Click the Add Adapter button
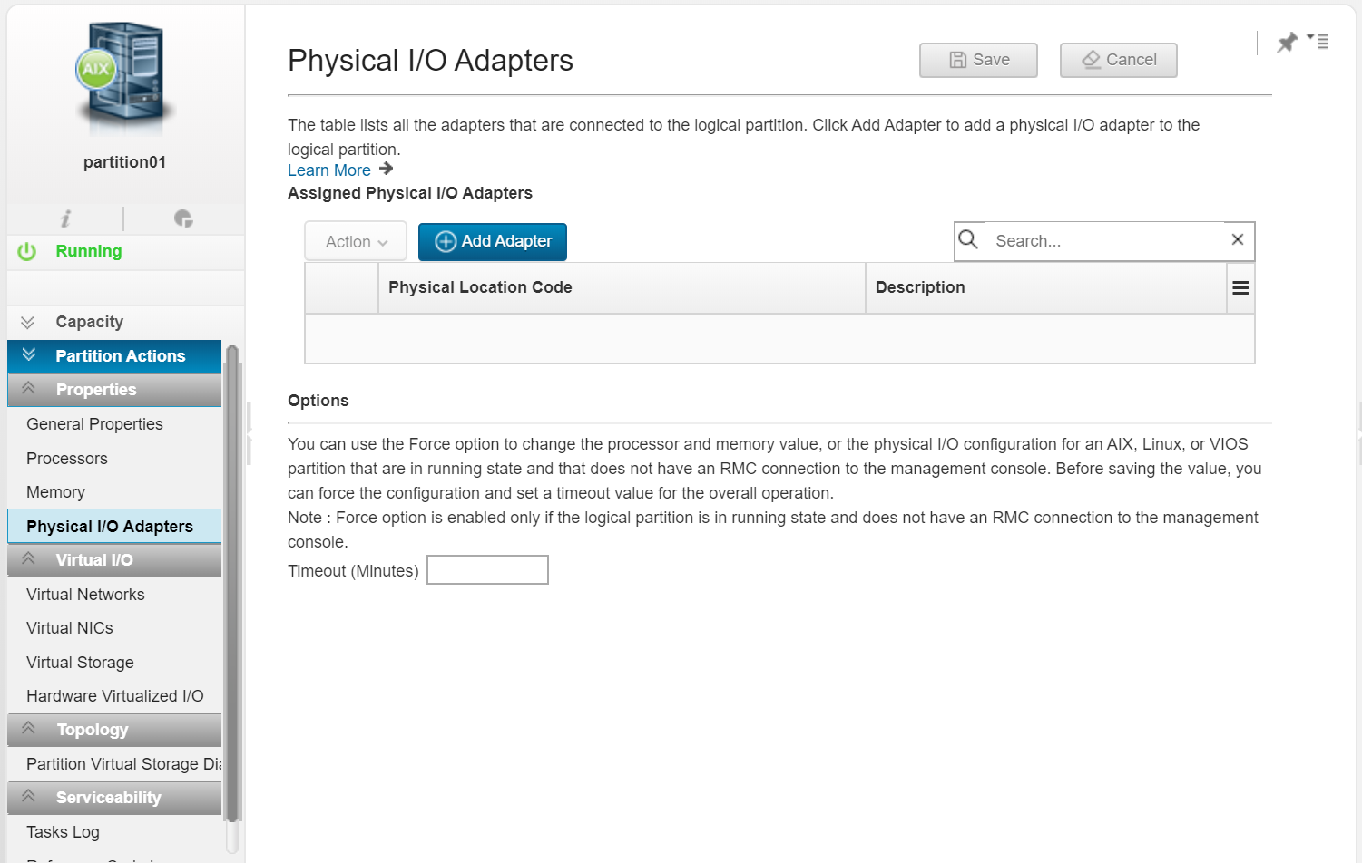Image resolution: width=1362 pixels, height=863 pixels. click(x=493, y=241)
